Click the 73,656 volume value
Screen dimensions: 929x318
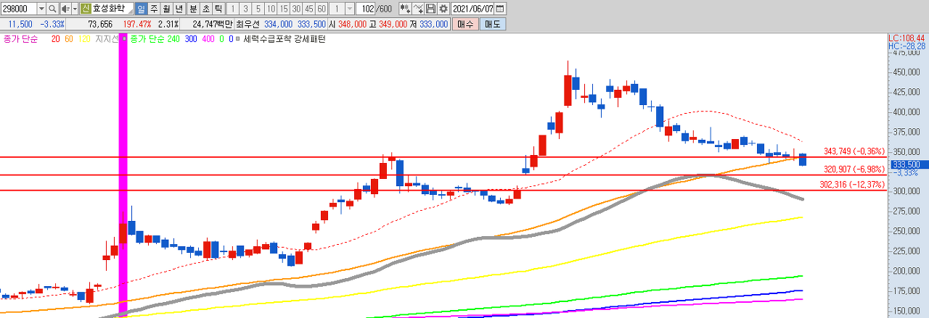[x=99, y=24]
